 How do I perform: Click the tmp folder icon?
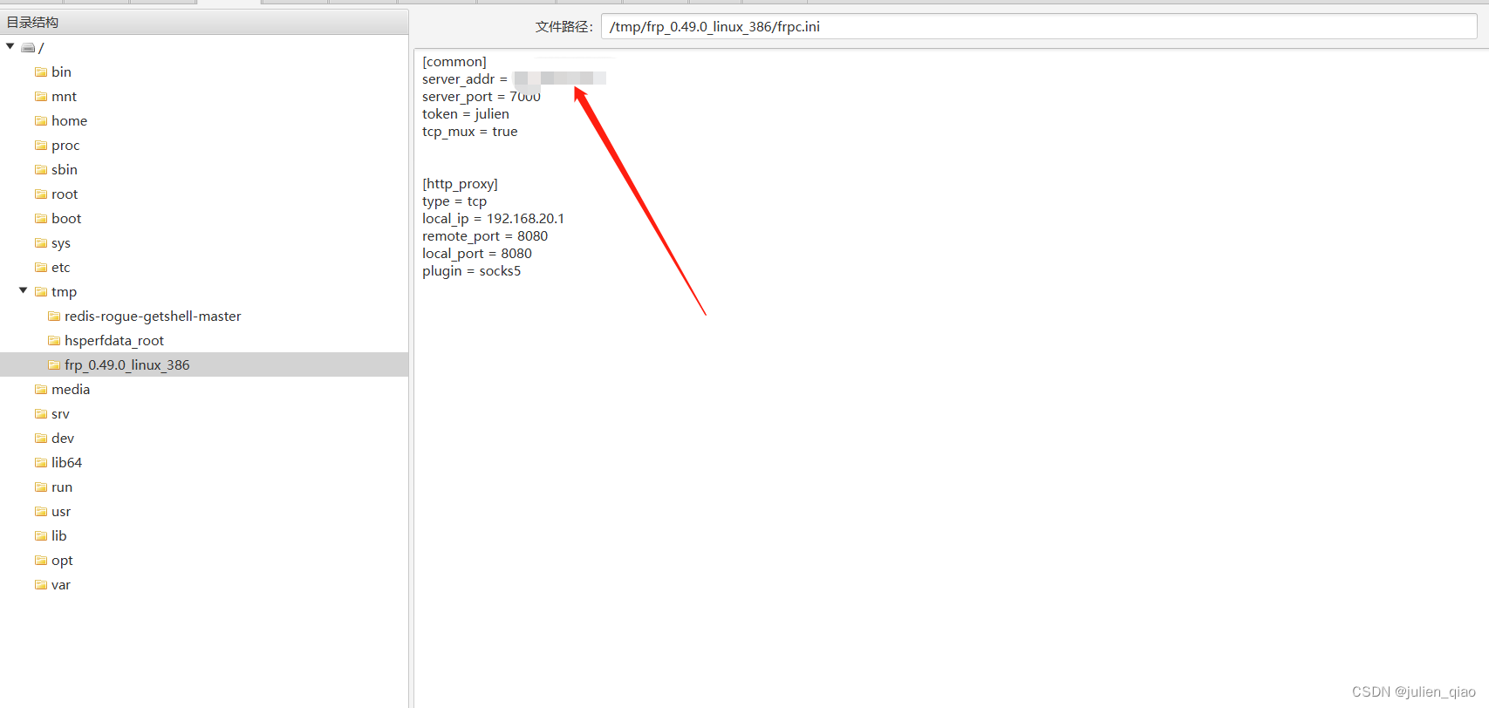click(41, 292)
